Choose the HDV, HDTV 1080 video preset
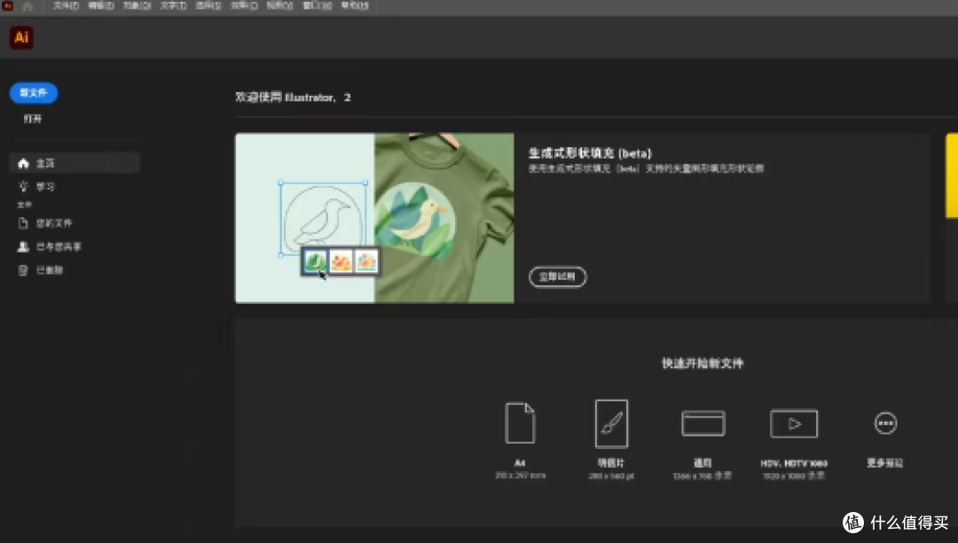 (x=794, y=444)
